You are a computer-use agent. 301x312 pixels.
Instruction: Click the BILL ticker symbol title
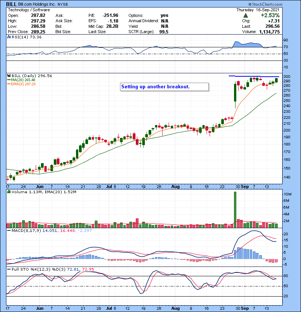(11, 4)
